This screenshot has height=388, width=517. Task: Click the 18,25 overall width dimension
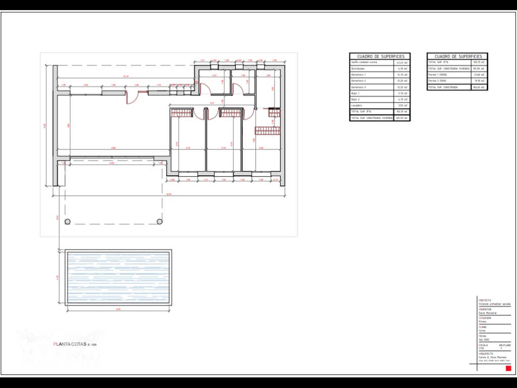tap(168, 195)
